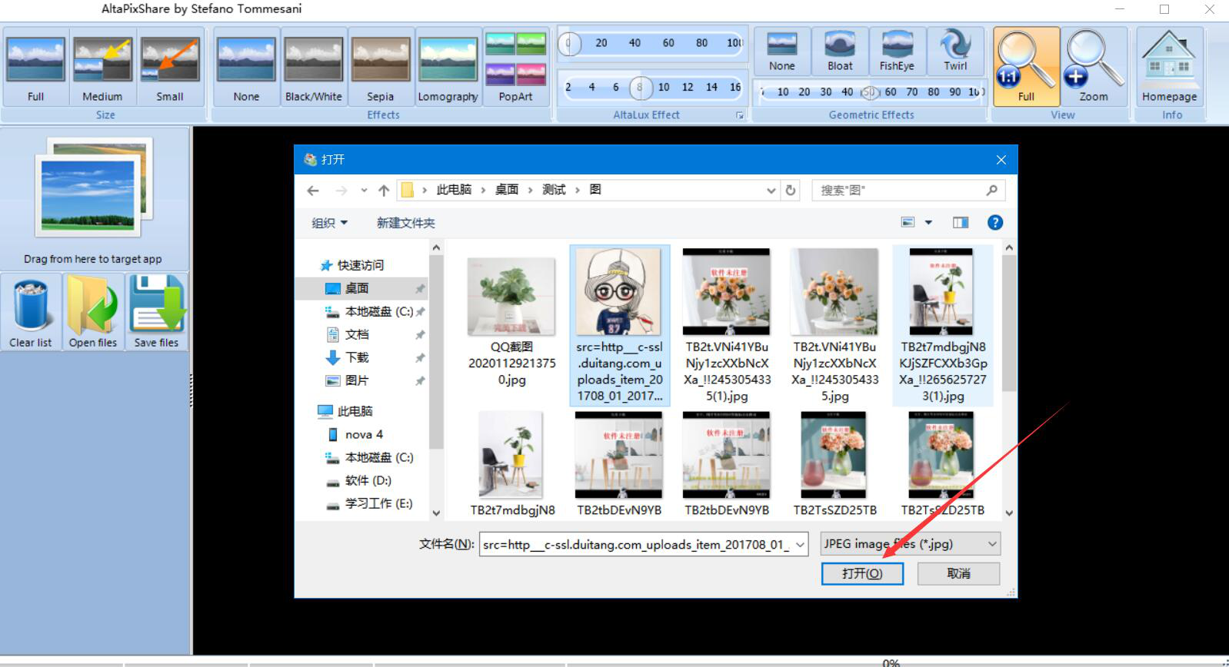The width and height of the screenshot is (1229, 667).
Task: Apply the Twirl geometric effect
Action: (955, 51)
